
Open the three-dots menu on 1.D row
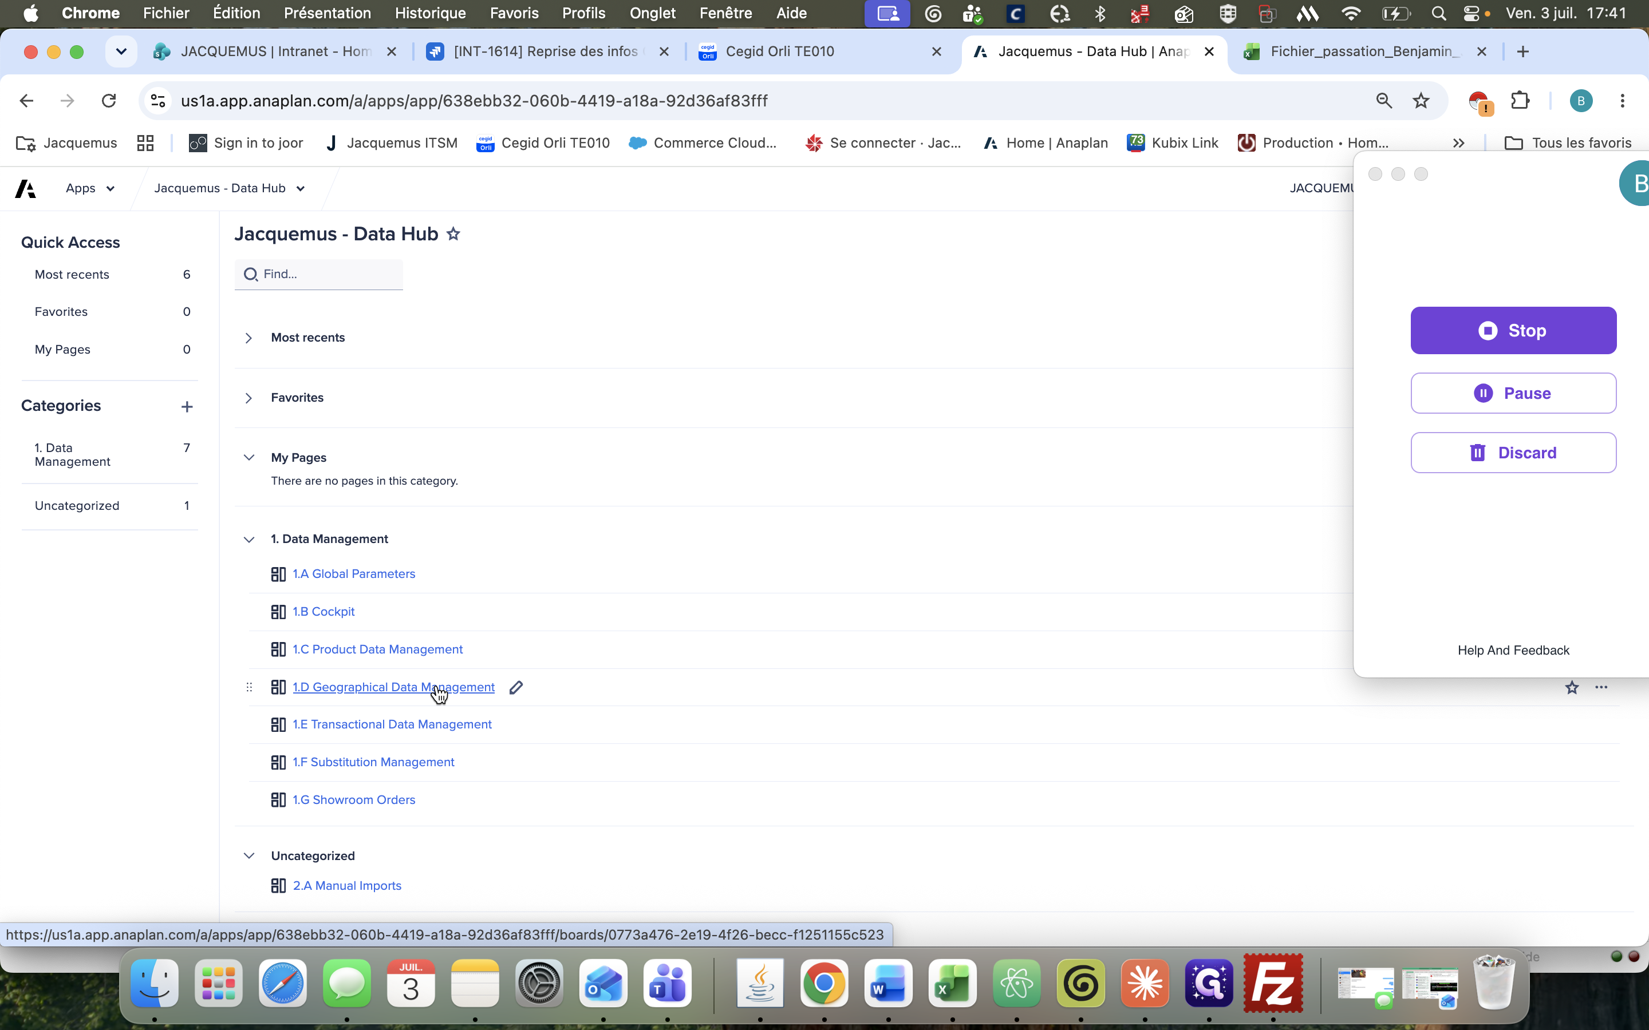click(x=1601, y=687)
